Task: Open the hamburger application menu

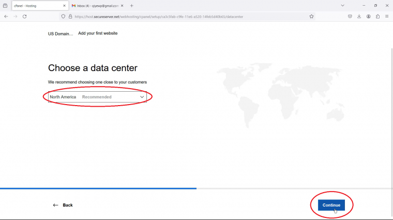Action: tap(387, 16)
